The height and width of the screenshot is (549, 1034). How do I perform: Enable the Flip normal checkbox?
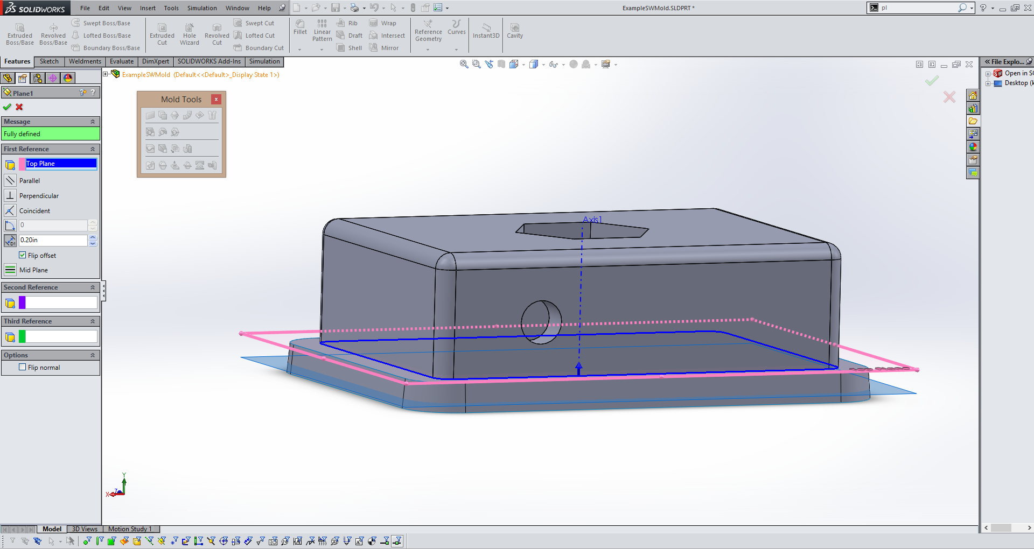22,367
